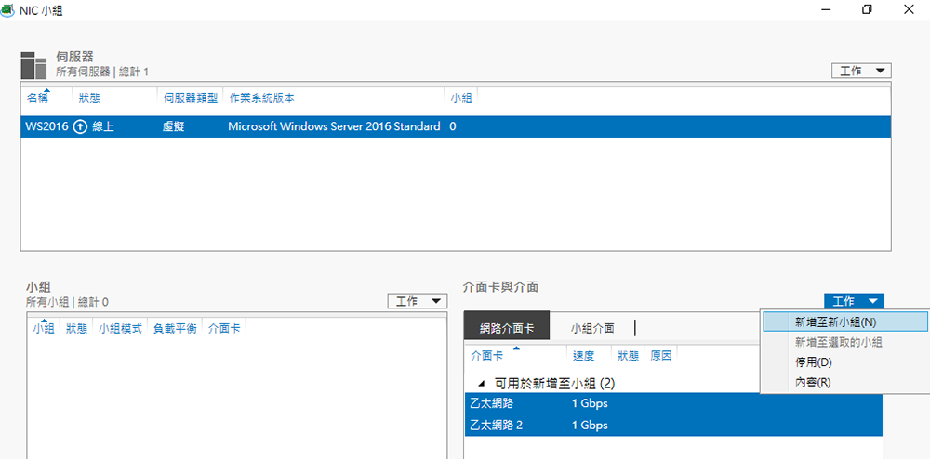Click the highlighted 工作 dropdown under 介面卡與介面
930x459 pixels.
[854, 301]
